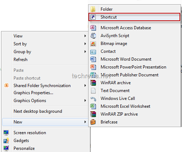The image size is (182, 152).
Task: Click the WinRAR archive books icon
Action: pos(93,83)
